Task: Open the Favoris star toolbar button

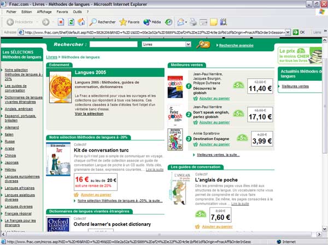Action: click(130, 22)
